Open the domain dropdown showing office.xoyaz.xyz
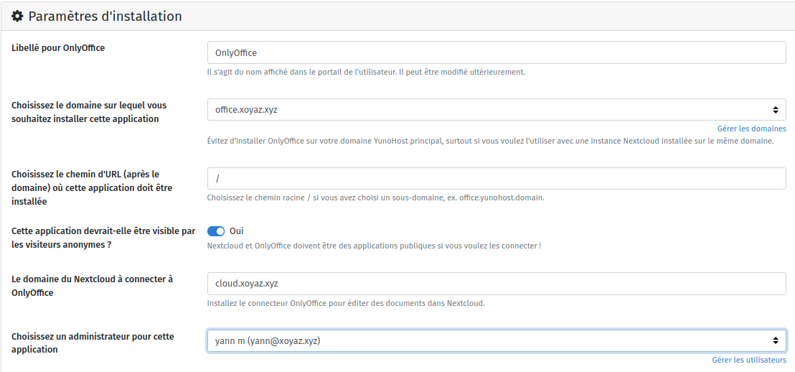 tap(488, 110)
